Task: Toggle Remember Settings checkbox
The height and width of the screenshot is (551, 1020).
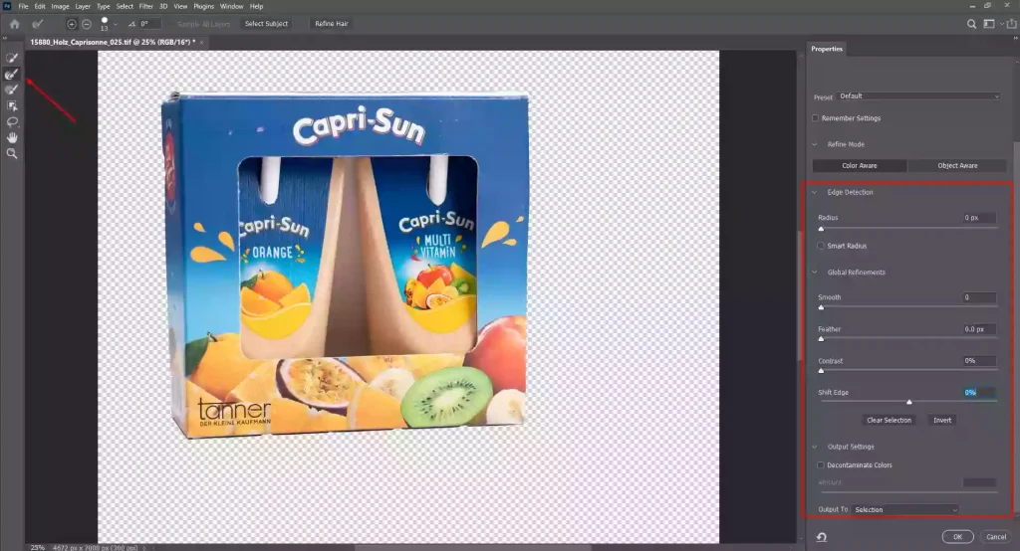Action: click(x=815, y=118)
